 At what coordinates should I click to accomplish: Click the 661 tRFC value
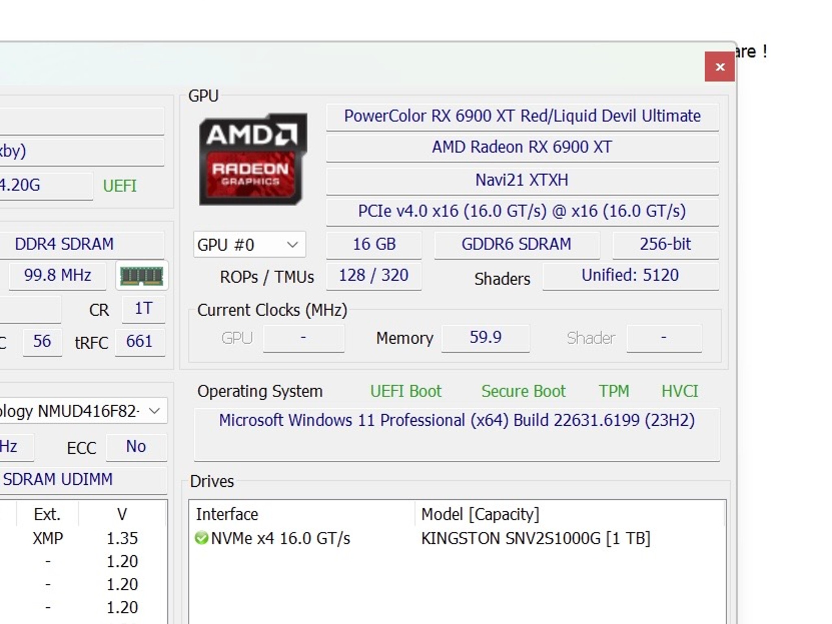click(x=140, y=342)
